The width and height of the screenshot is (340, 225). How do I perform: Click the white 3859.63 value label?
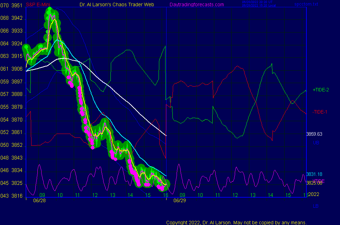(x=314, y=134)
